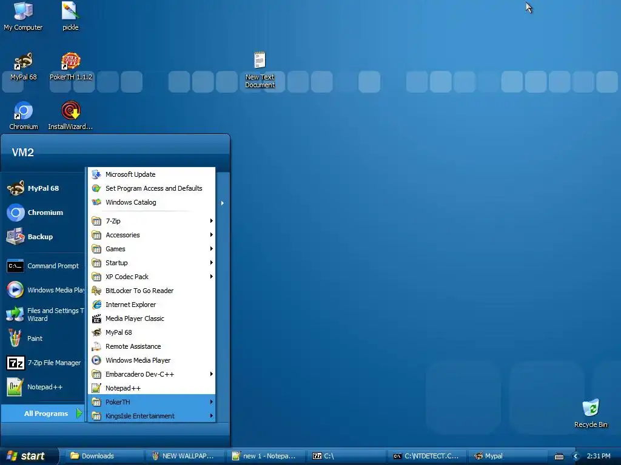Expand the XP Codec Pack folder
621x465 pixels.
(152, 277)
